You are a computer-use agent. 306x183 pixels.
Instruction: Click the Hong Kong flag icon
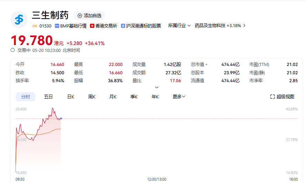(x=92, y=26)
